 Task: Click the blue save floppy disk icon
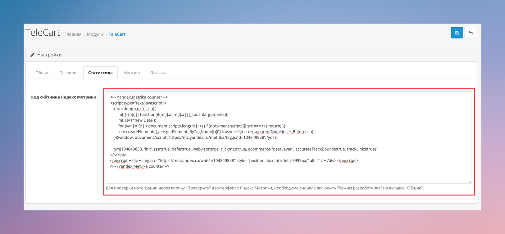point(457,33)
